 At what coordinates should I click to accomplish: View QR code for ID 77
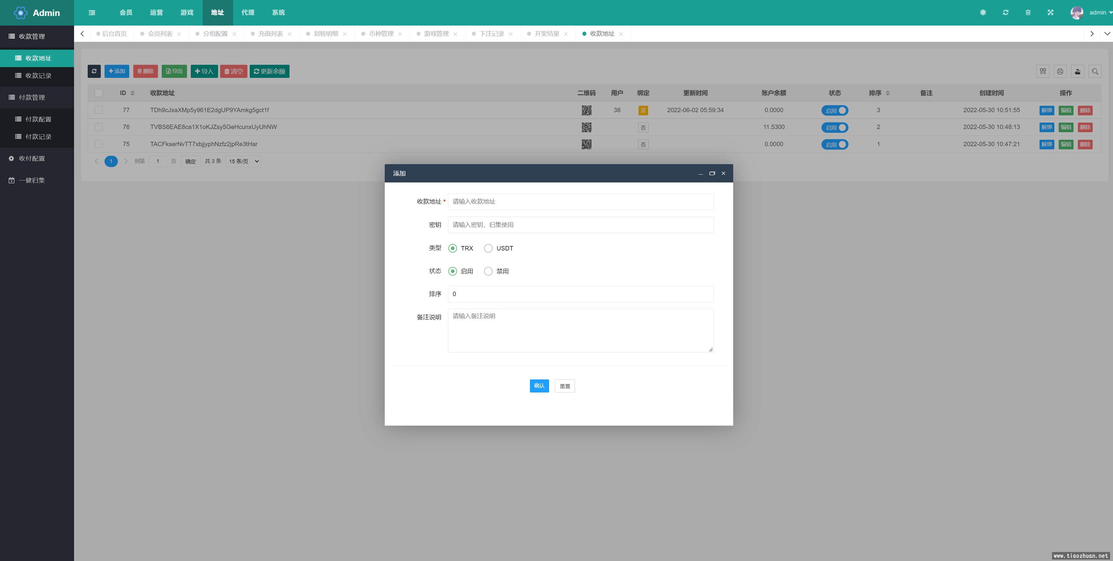586,110
